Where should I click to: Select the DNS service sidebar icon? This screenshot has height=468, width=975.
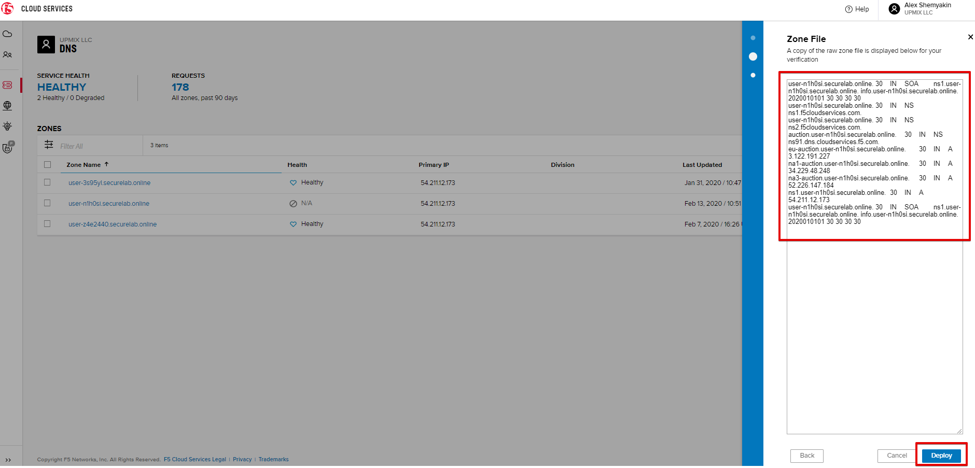[x=7, y=85]
